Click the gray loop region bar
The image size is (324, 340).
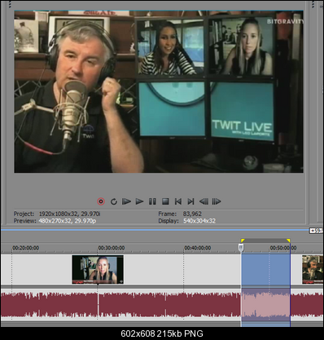[265, 241]
